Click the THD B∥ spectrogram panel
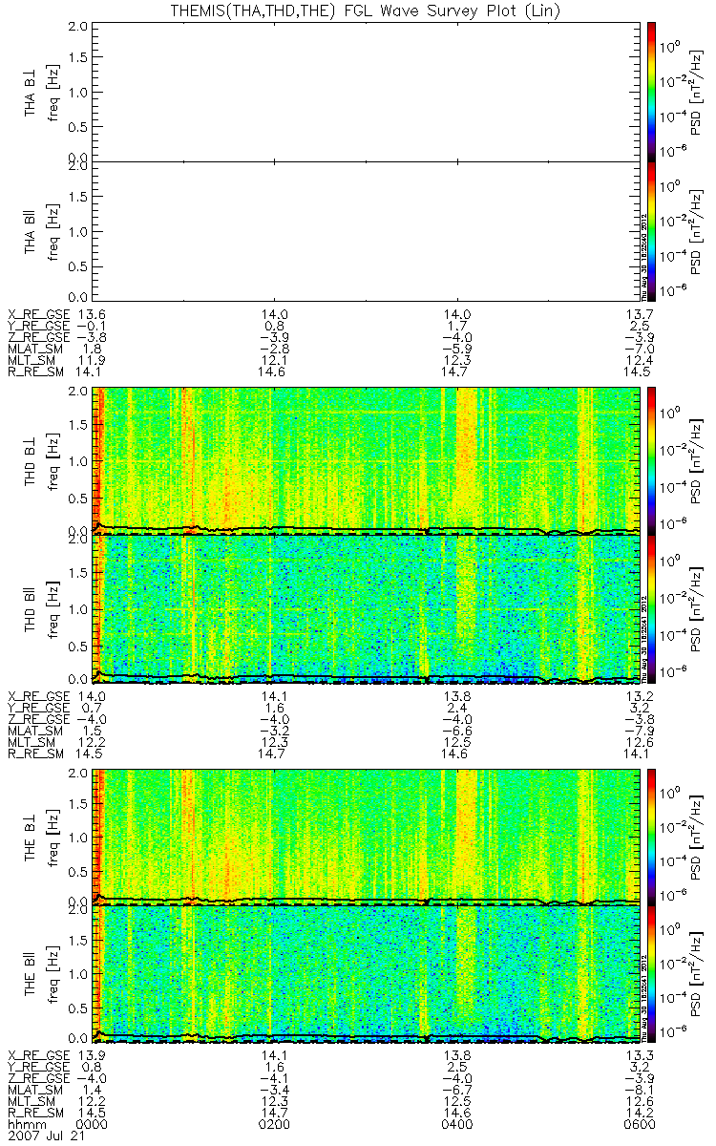This screenshot has width=716, height=1146. pos(367,608)
